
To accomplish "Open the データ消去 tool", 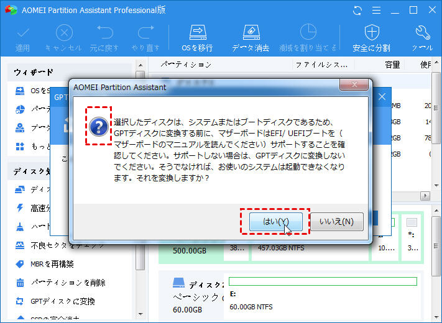I will (x=251, y=39).
